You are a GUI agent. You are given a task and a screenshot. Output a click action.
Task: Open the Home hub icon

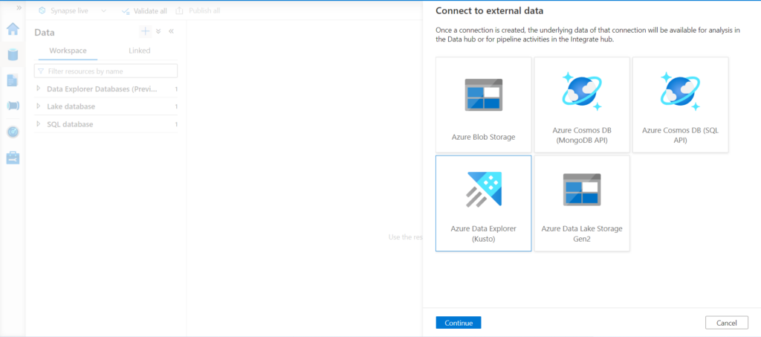[x=13, y=29]
